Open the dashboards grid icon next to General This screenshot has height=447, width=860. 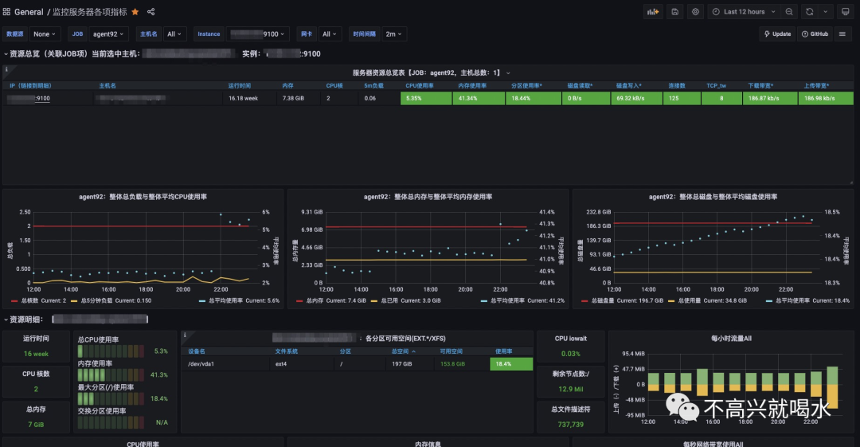pyautogui.click(x=6, y=11)
